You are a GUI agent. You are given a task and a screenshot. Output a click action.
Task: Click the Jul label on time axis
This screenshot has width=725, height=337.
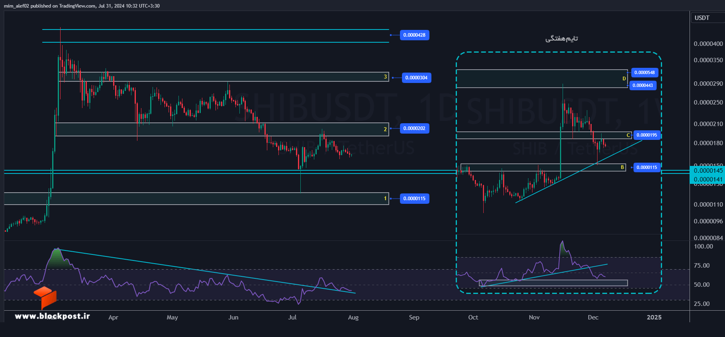tap(292, 317)
